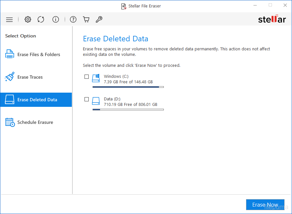The image size is (292, 214).
Task: Click the key activation icon
Action: coord(99,20)
